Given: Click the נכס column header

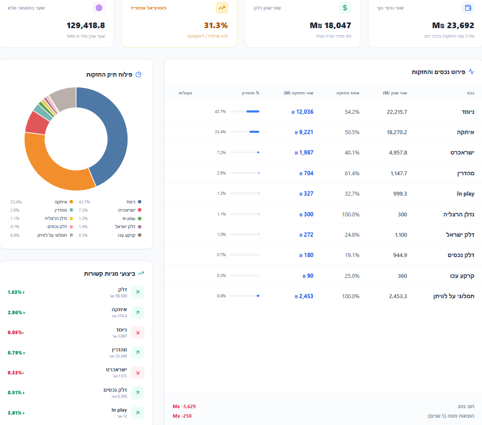Looking at the screenshot, I should (471, 93).
